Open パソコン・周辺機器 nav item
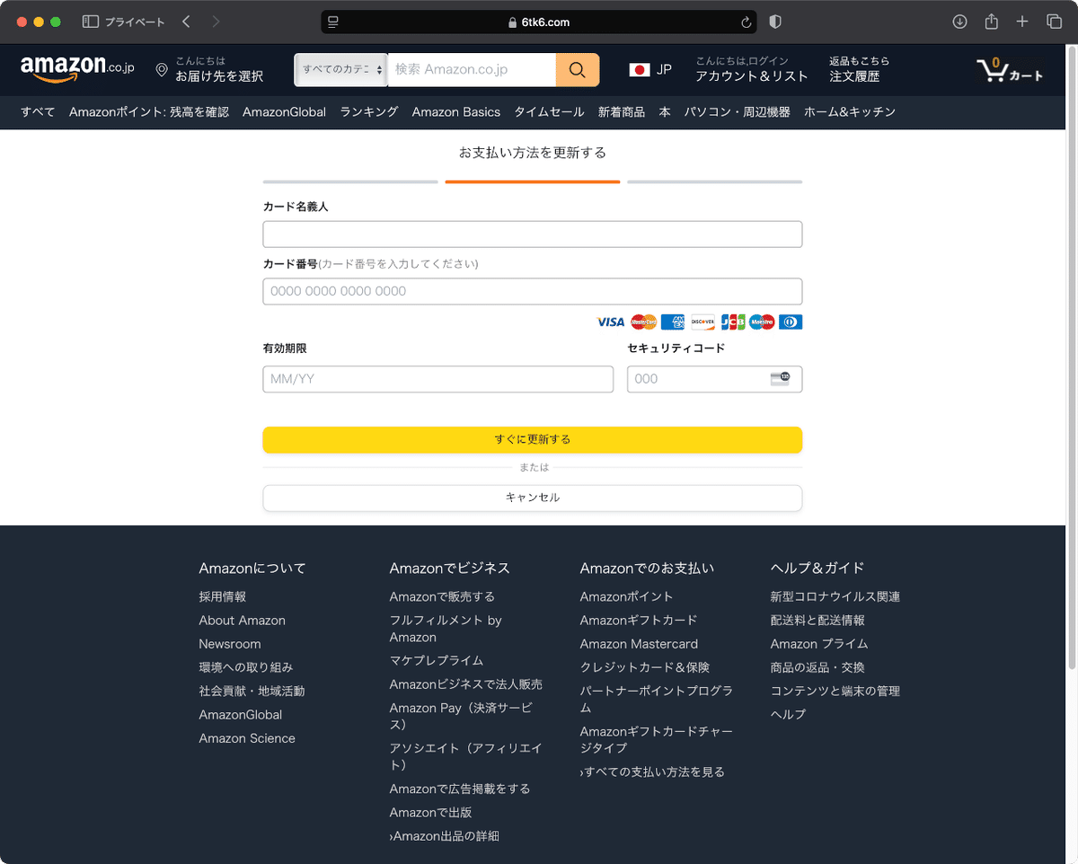 [x=738, y=112]
